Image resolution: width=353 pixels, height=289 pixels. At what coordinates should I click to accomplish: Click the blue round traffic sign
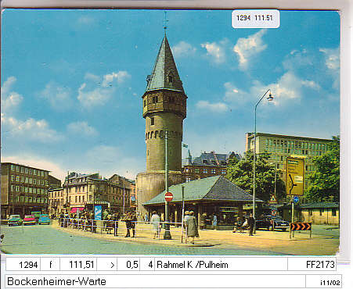[296, 200]
